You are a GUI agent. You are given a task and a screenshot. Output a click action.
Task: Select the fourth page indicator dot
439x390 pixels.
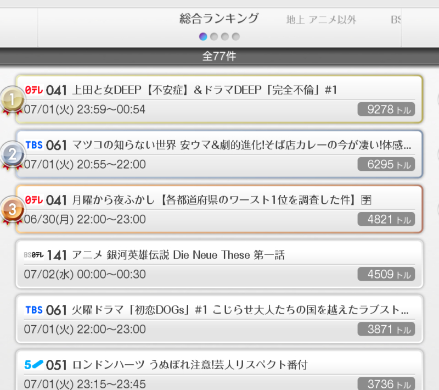click(236, 37)
